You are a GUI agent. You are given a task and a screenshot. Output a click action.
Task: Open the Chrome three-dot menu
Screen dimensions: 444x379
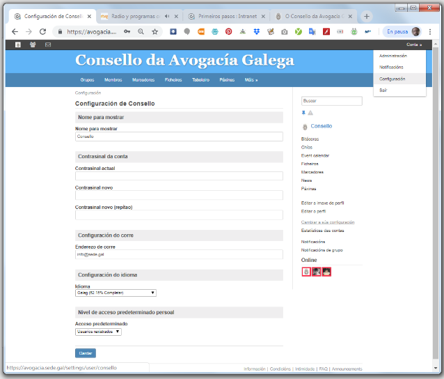point(431,31)
